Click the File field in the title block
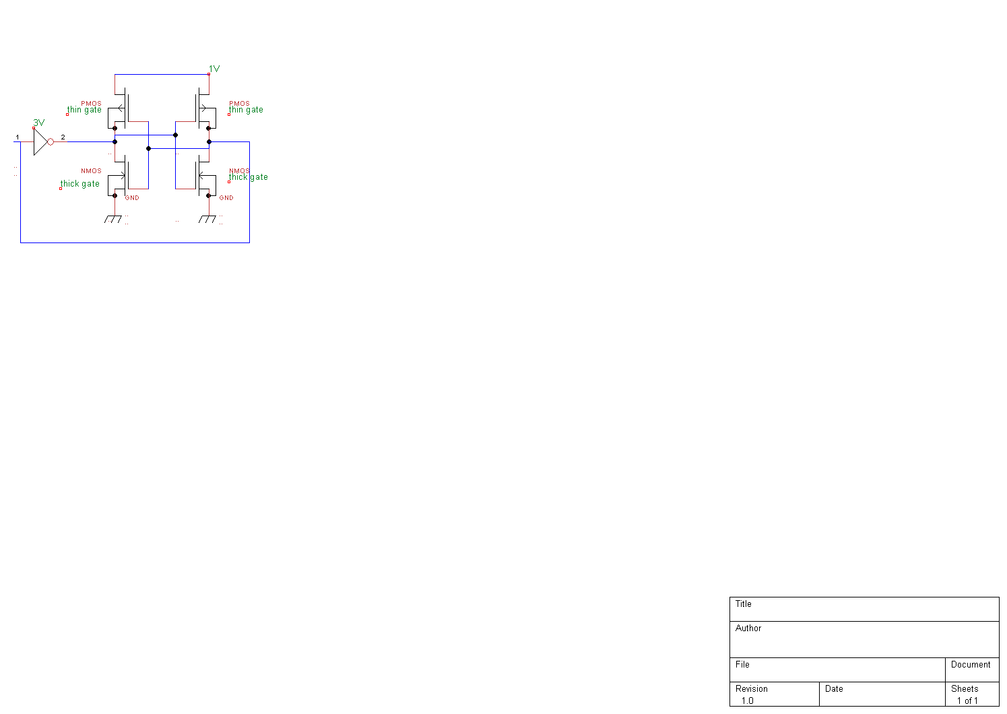 (x=837, y=670)
